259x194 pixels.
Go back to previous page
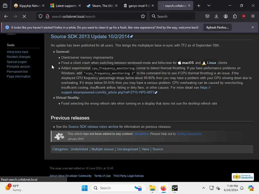6,16
